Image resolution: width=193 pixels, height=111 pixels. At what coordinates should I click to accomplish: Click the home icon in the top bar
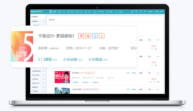132,11
